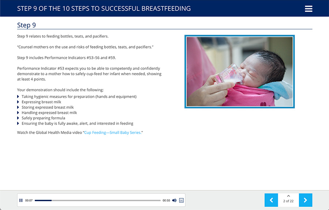Click the photo of the baby being cup-fed

coord(239,72)
